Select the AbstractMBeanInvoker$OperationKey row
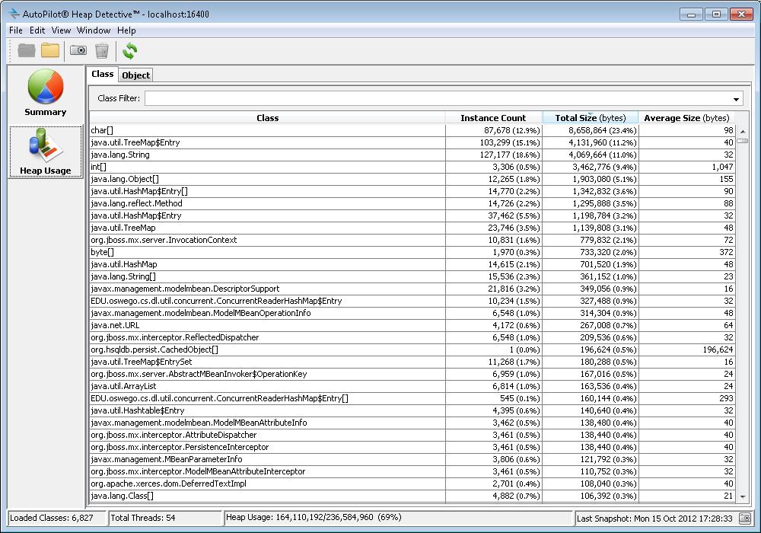 tap(412, 374)
